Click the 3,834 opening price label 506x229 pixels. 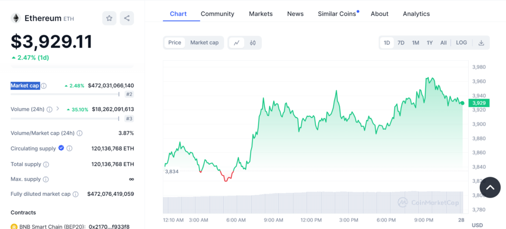[171, 171]
